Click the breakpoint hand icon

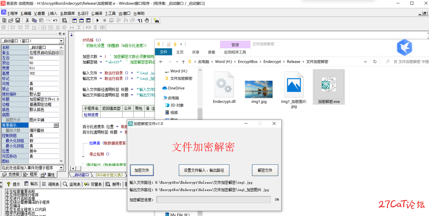click(x=147, y=20)
